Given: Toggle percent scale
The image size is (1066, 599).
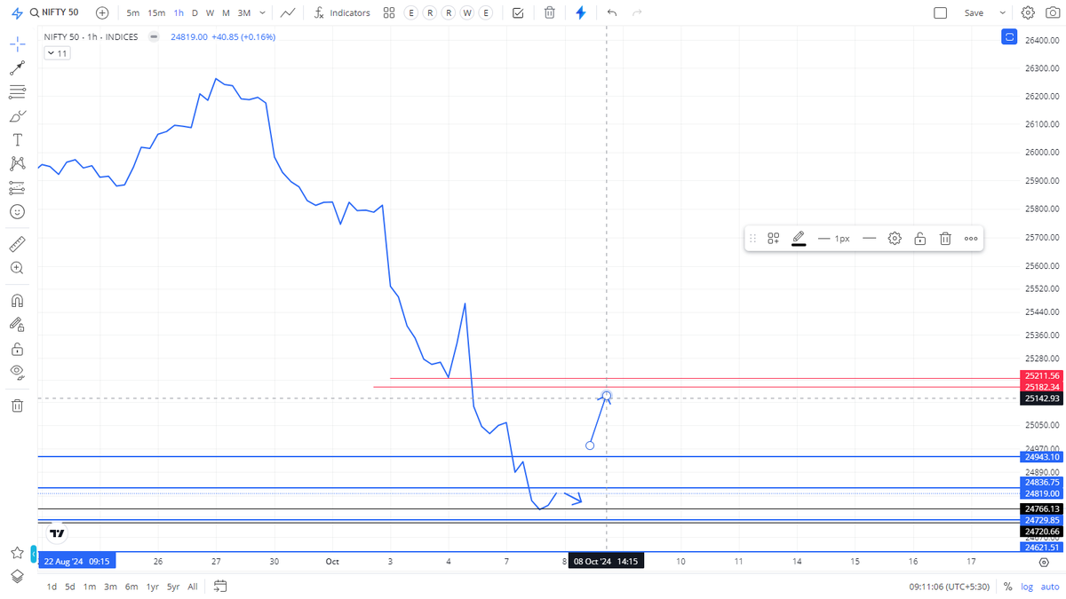Looking at the screenshot, I should click(x=1007, y=587).
